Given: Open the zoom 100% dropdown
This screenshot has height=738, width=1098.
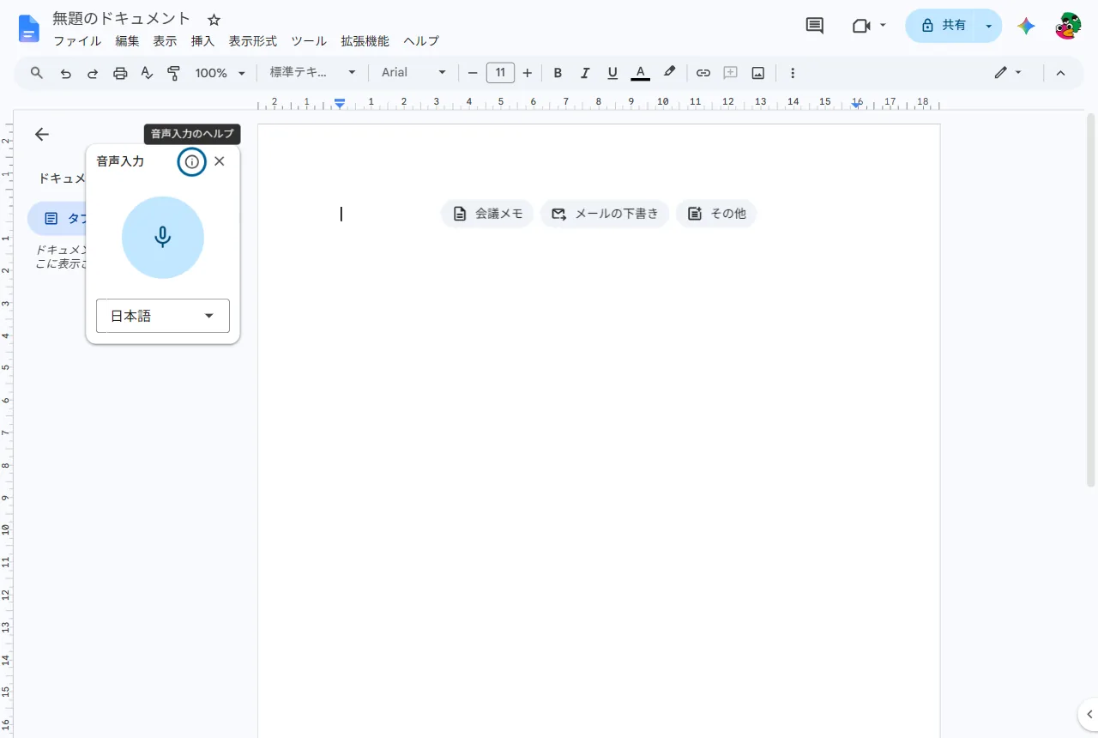Looking at the screenshot, I should [x=220, y=73].
